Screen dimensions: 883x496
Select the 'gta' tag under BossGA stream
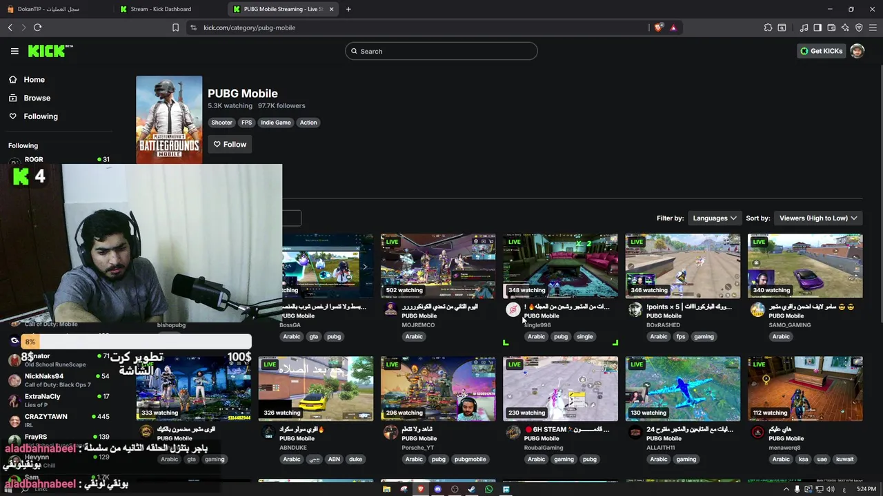(x=314, y=337)
